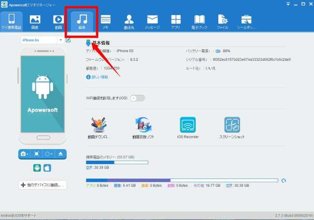314x220 pixels.
Task: Click the phone memory progress bar
Action: (x=117, y=162)
